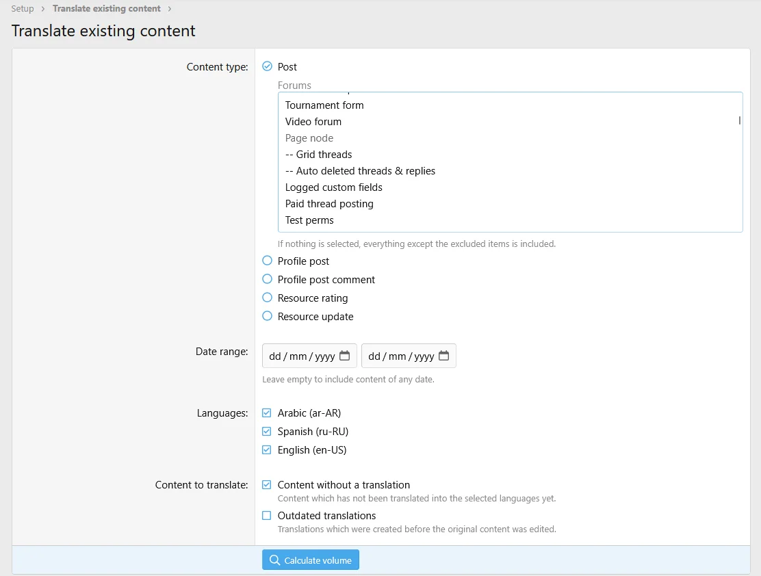Select Paid thread posting forum
The height and width of the screenshot is (576, 761).
[x=510, y=205]
